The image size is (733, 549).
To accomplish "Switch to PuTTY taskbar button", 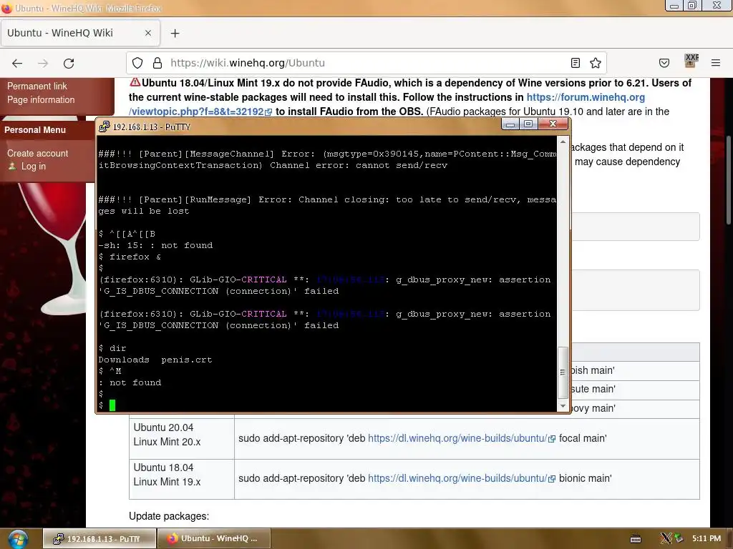I will pos(99,539).
